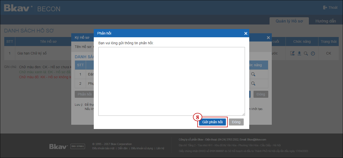Viewport: 343px width, 158px height.
Task: Click inside the feedback text area
Action: click(171, 81)
